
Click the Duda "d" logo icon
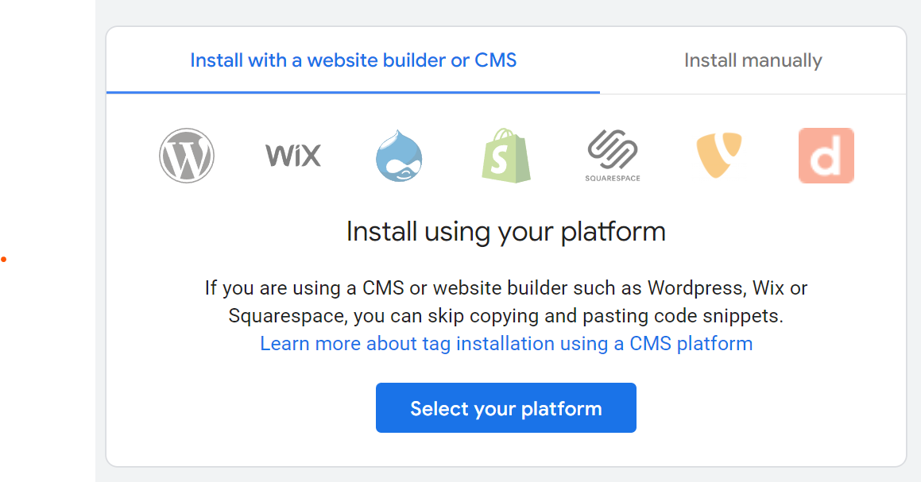click(x=826, y=156)
